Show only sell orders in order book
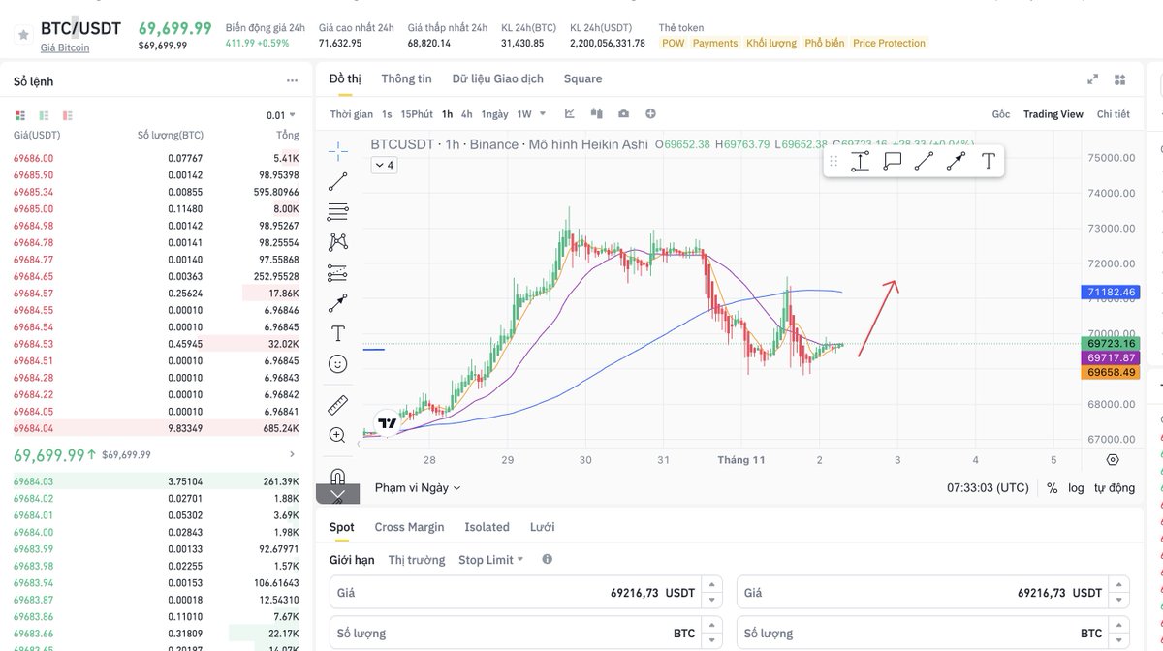Screen dimensions: 1163x651 (x=68, y=115)
